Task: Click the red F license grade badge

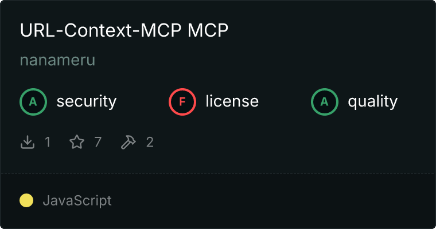Action: 182,102
